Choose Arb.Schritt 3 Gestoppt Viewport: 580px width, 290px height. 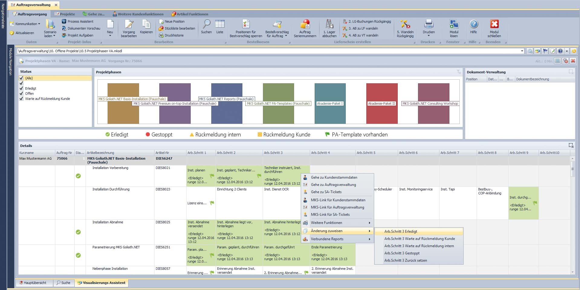(419, 253)
